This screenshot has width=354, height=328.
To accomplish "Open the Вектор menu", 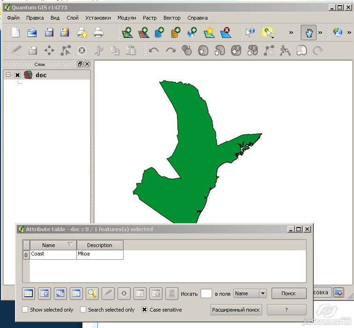I will 172,18.
